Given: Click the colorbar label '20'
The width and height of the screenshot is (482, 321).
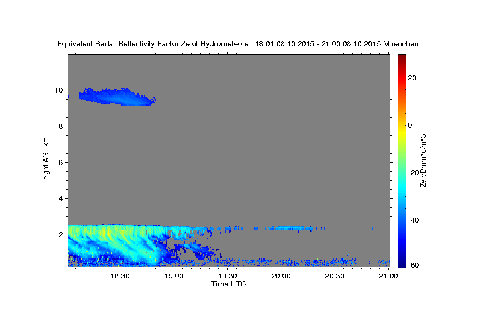Looking at the screenshot, I should (412, 78).
